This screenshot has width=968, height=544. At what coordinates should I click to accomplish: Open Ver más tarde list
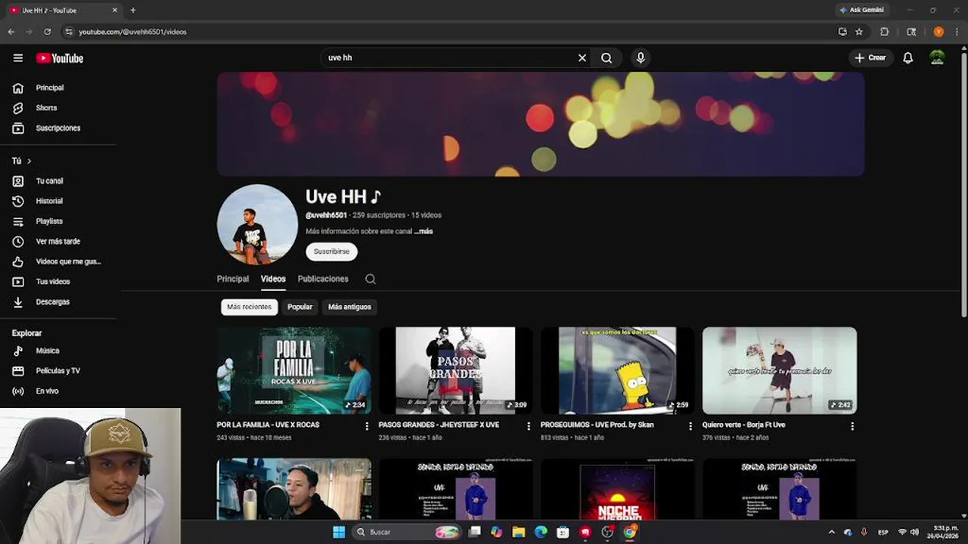click(x=58, y=241)
